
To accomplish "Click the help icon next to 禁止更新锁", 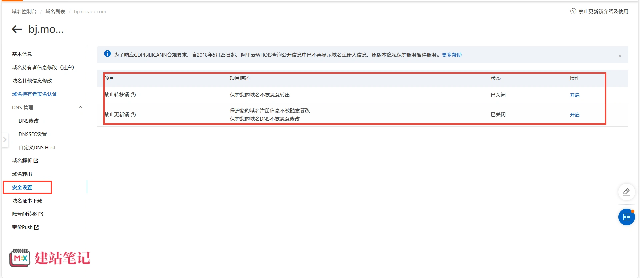I will 133,115.
